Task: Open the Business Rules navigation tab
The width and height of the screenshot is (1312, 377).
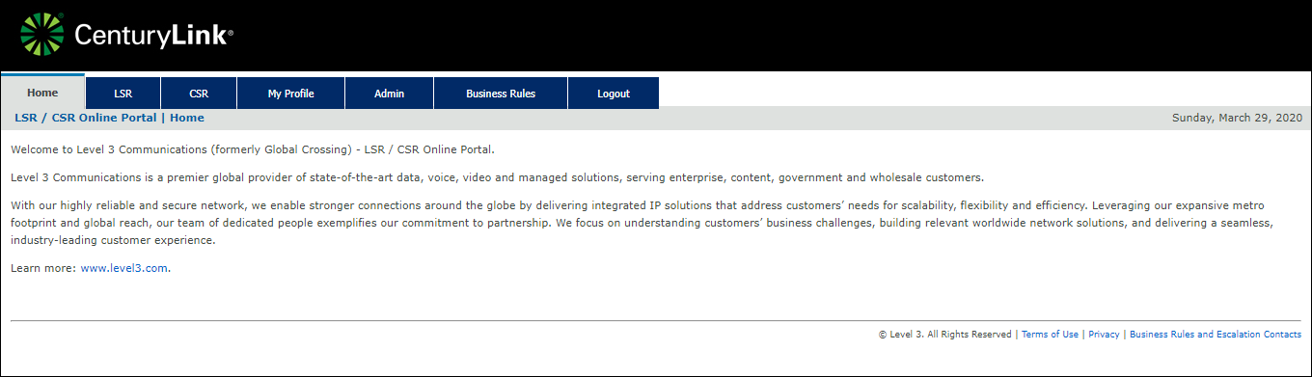Action: tap(501, 94)
